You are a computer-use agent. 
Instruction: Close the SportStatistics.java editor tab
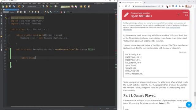(x=18, y=9)
